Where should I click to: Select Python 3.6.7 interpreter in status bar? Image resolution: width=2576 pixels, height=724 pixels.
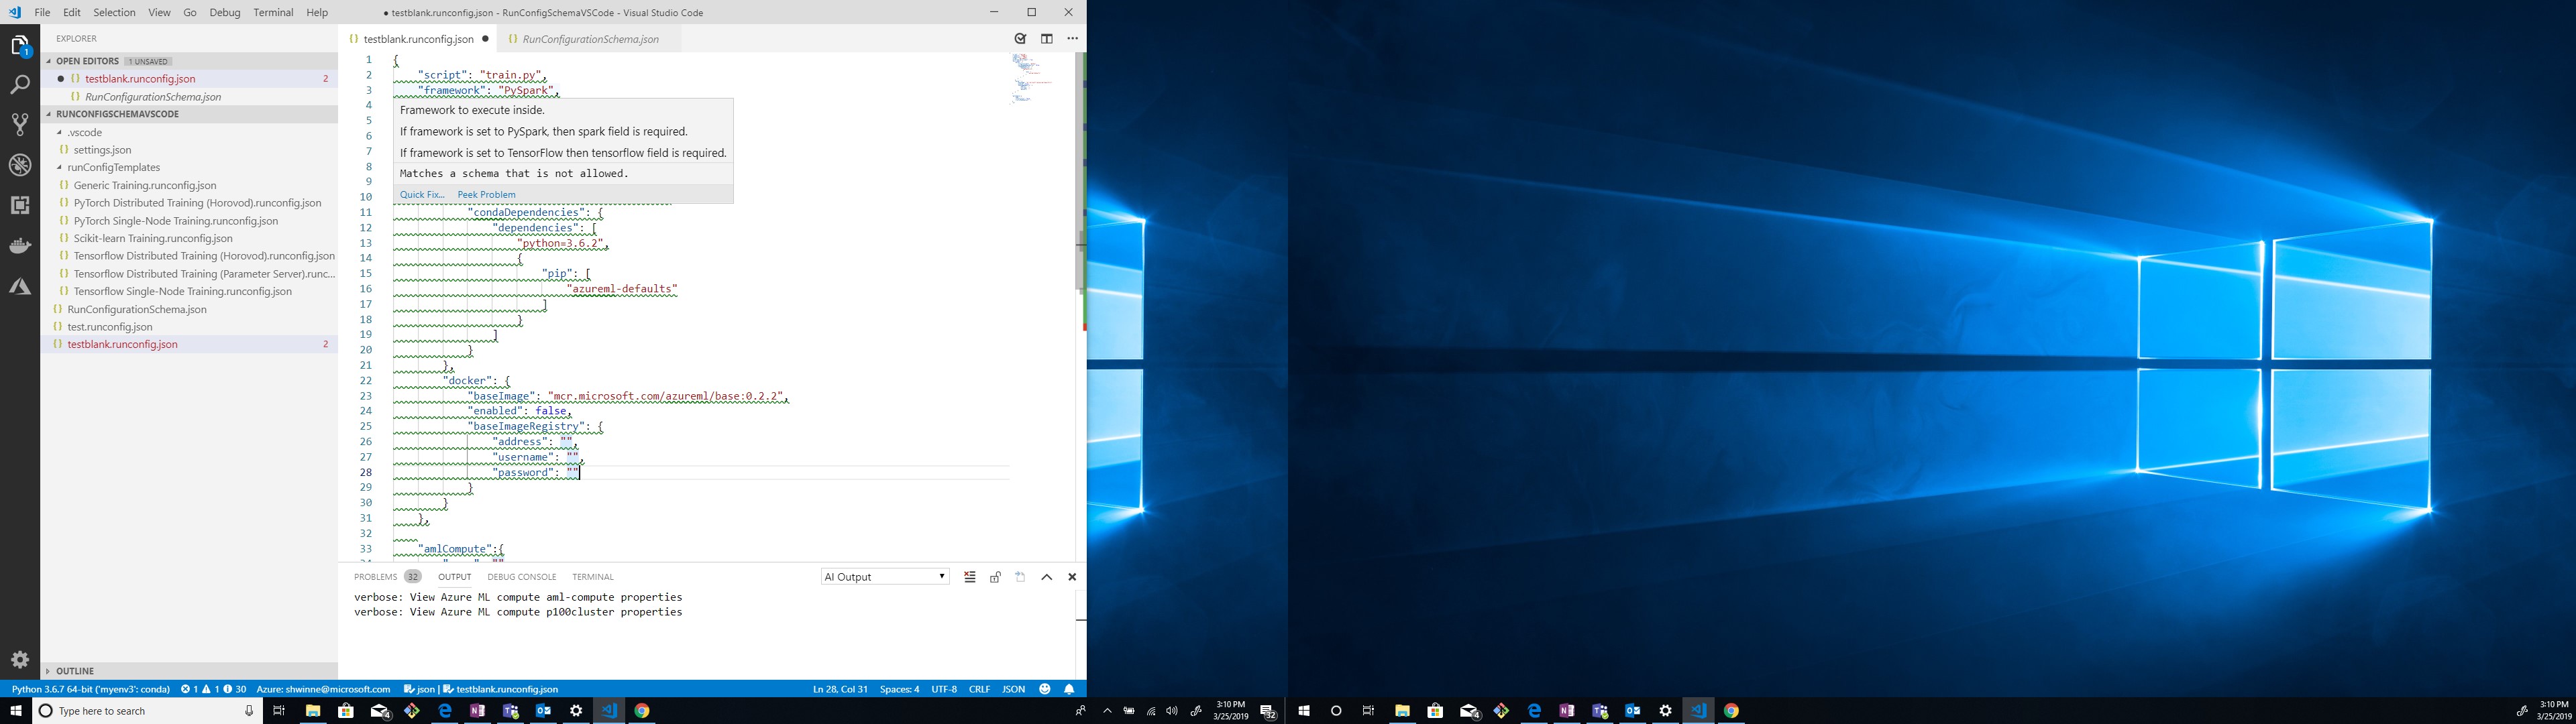[91, 689]
